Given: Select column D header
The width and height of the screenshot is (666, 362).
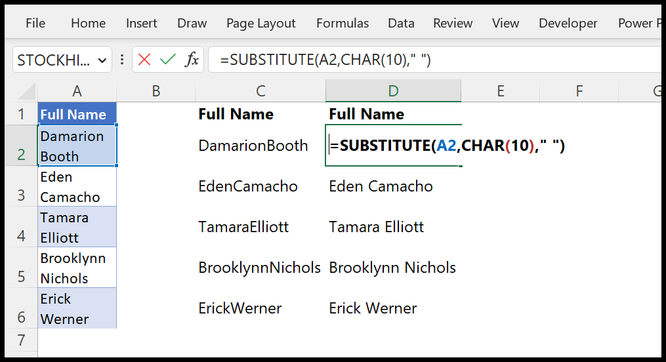Looking at the screenshot, I should (393, 90).
